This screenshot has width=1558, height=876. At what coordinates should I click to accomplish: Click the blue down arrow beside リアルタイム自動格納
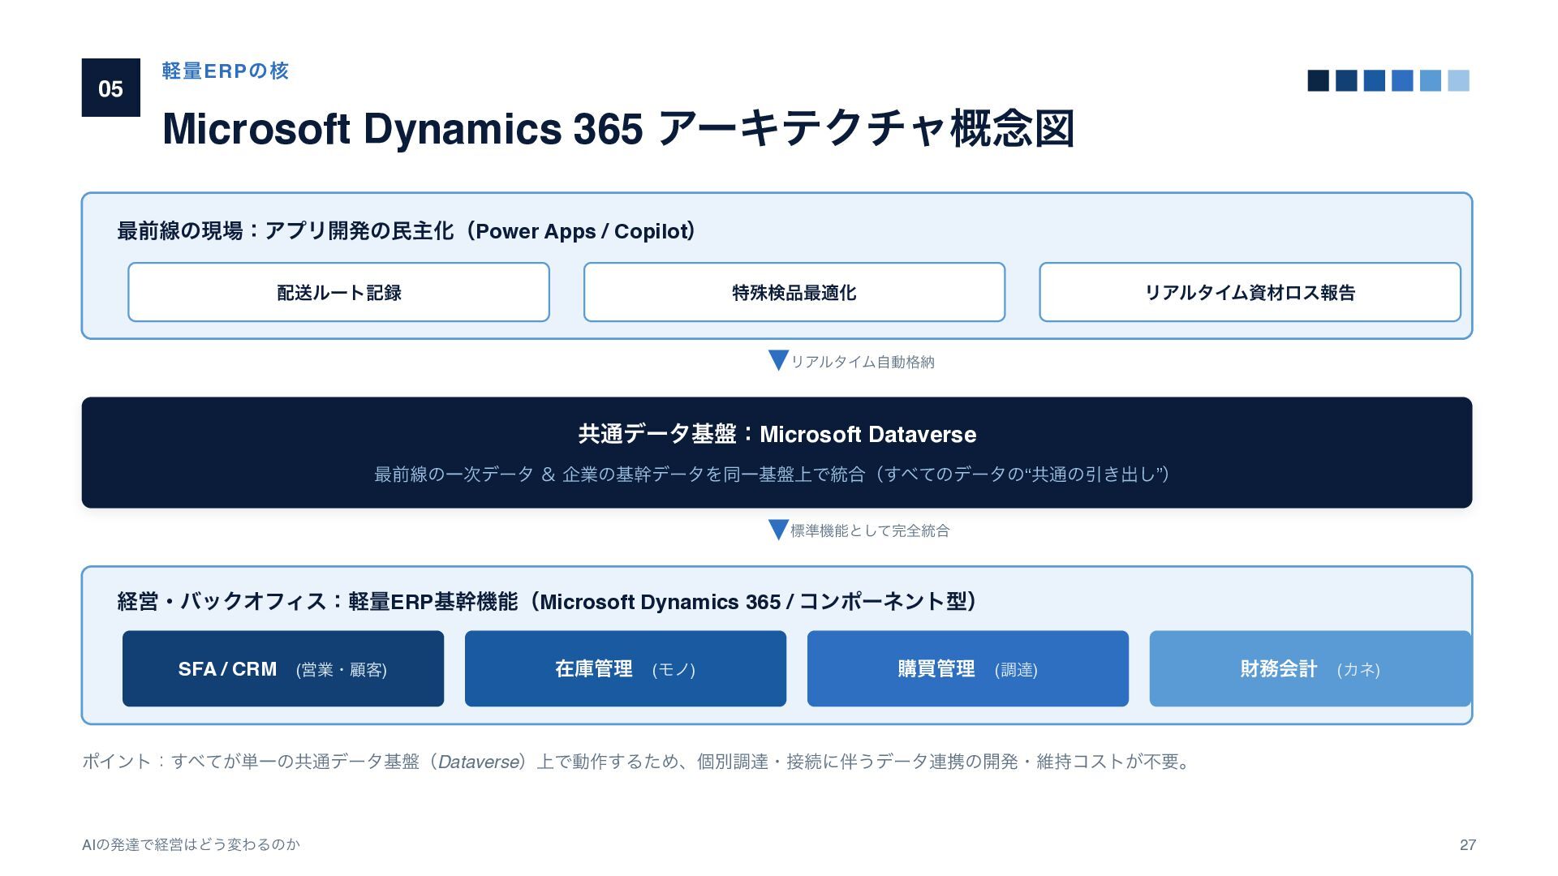pyautogui.click(x=778, y=360)
